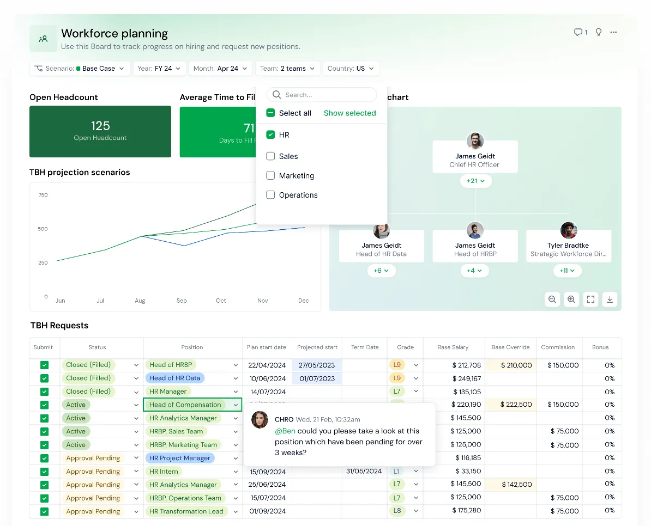Download the org chart

[x=610, y=299]
